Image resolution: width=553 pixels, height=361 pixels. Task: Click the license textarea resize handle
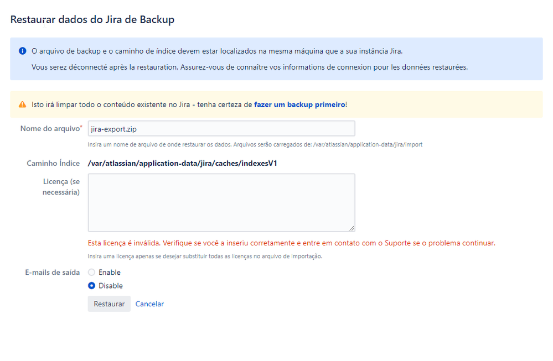(x=352, y=228)
